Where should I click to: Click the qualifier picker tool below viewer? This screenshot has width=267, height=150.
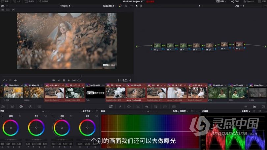tap(3, 80)
